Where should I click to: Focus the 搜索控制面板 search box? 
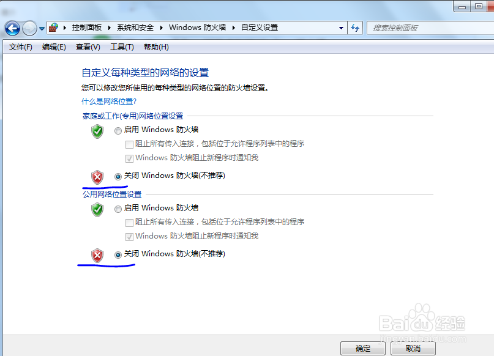[430, 28]
